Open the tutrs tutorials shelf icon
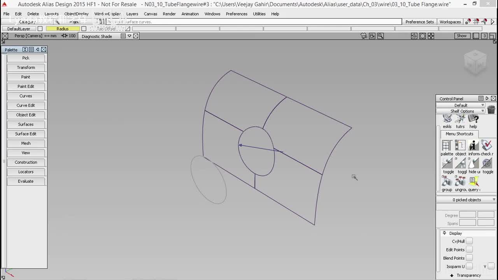The width and height of the screenshot is (498, 280). (460, 119)
